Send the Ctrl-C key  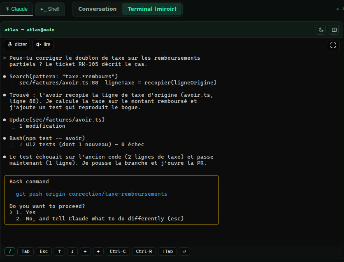pyautogui.click(x=118, y=251)
